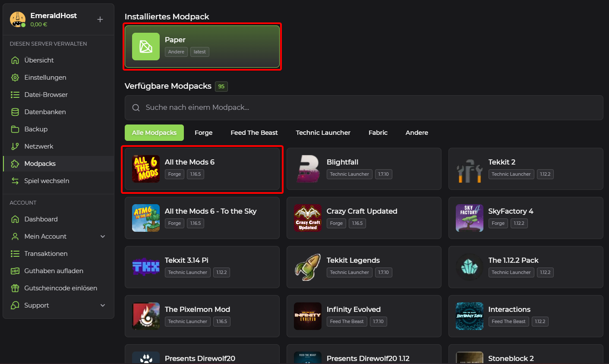Click the Gutscheincode einlösen gift icon

[15, 288]
